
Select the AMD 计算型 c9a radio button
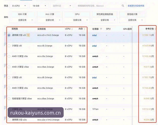9,56
